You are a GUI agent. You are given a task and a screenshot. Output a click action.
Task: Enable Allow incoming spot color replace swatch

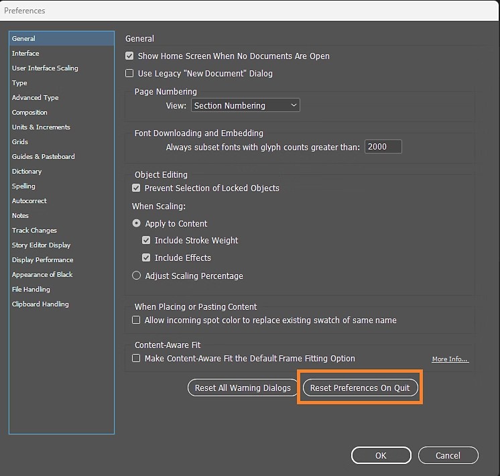pos(136,320)
